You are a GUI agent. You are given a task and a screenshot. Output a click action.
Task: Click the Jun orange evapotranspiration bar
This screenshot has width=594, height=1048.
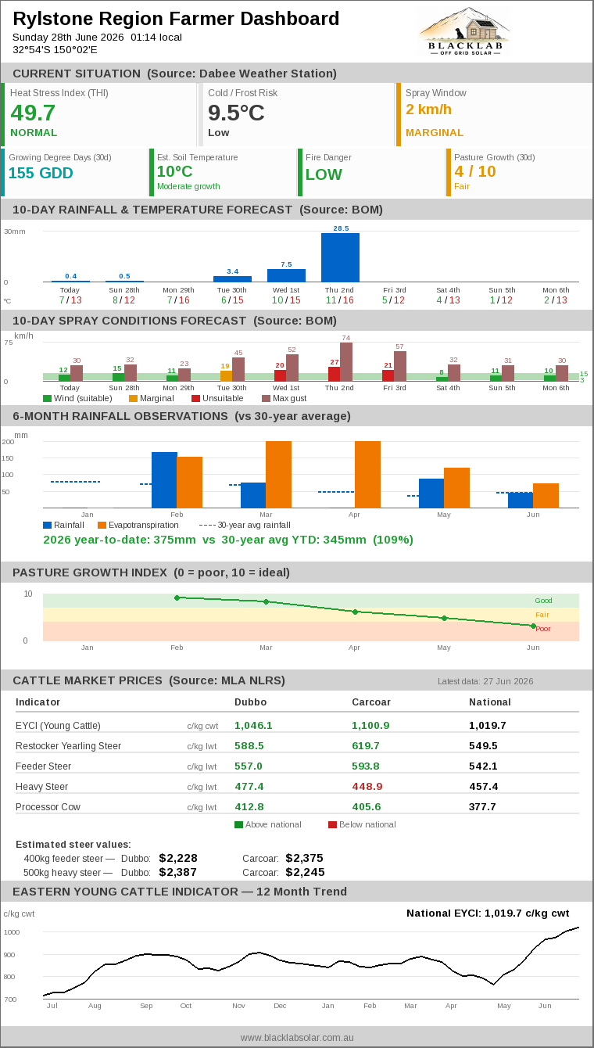point(546,496)
